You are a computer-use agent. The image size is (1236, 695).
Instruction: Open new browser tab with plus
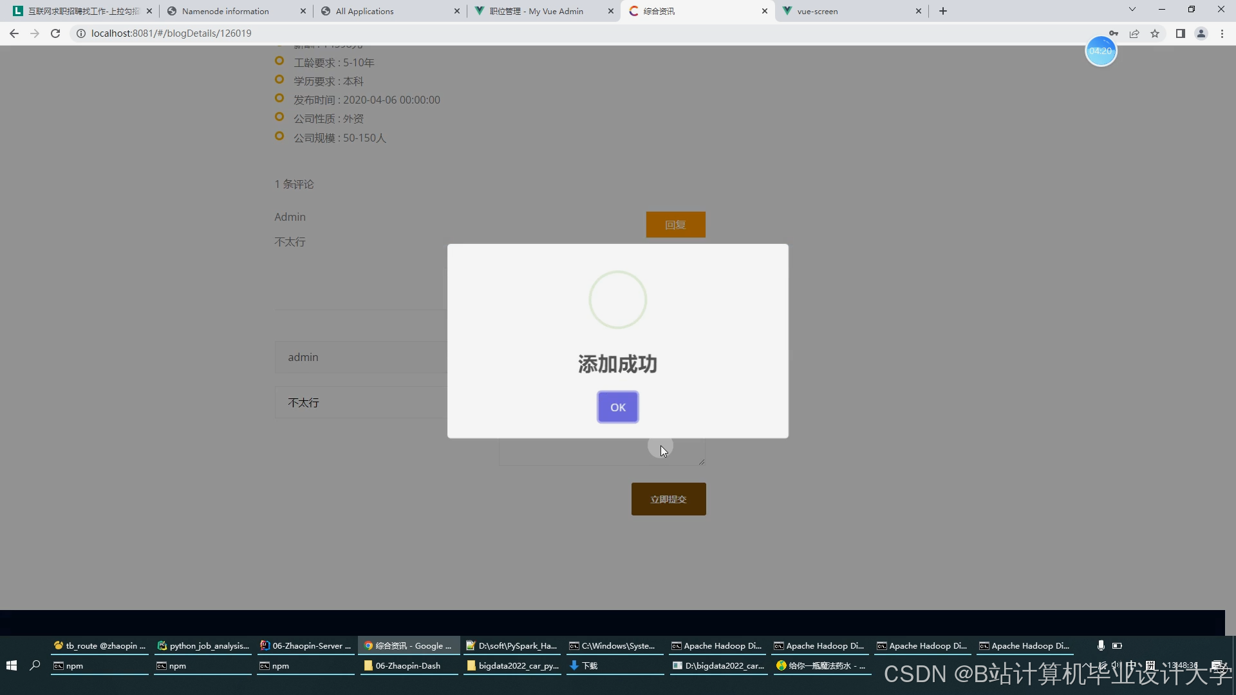(x=943, y=11)
